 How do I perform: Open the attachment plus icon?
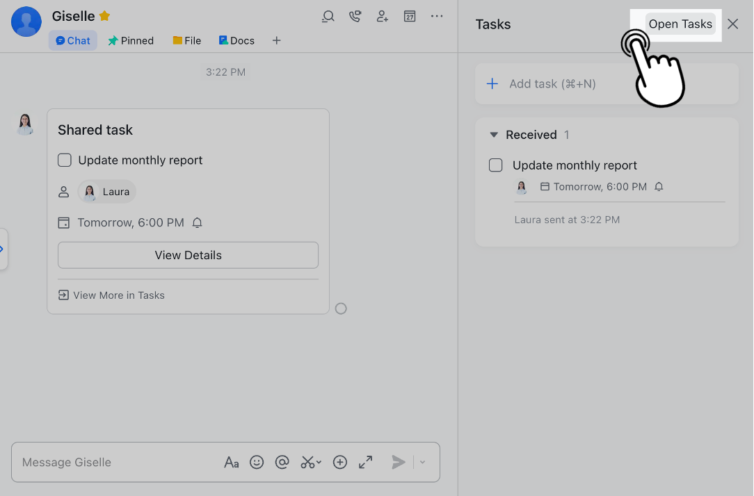coord(340,462)
